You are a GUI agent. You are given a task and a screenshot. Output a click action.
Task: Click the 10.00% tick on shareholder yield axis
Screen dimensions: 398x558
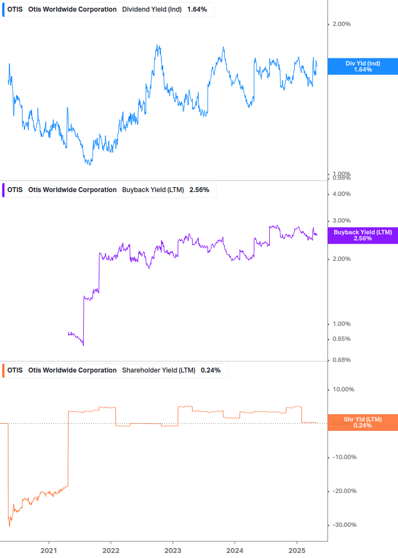point(343,389)
